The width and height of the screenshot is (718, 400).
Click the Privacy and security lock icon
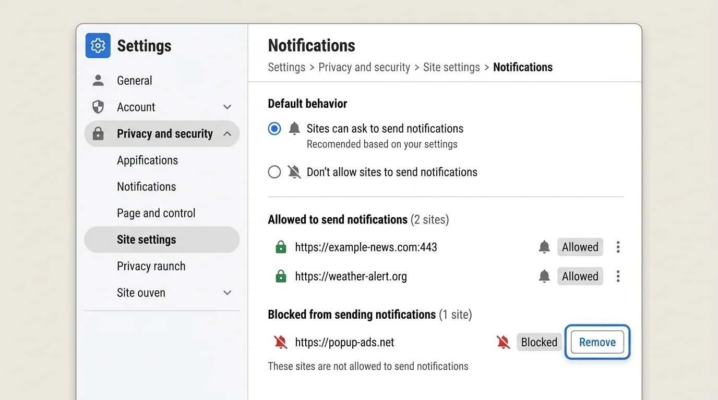point(98,133)
